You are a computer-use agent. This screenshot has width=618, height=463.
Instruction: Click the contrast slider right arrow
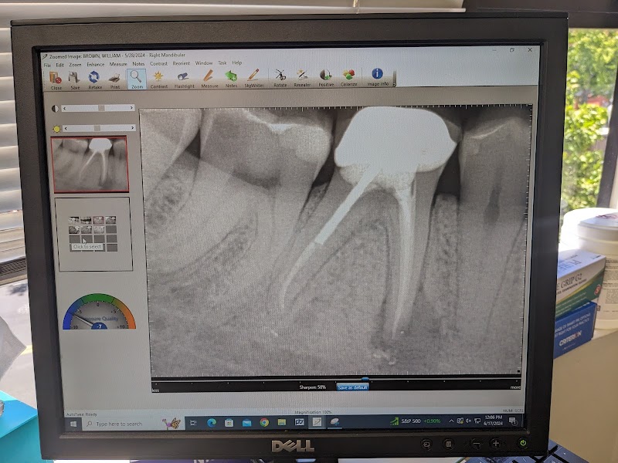(131, 107)
